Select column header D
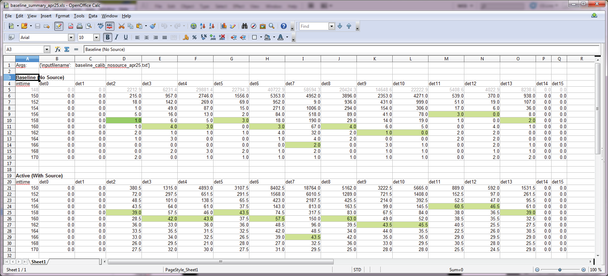This screenshot has height=276, width=608. 124,59
